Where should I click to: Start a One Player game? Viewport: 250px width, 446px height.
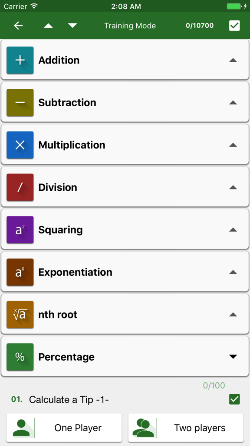click(63, 427)
